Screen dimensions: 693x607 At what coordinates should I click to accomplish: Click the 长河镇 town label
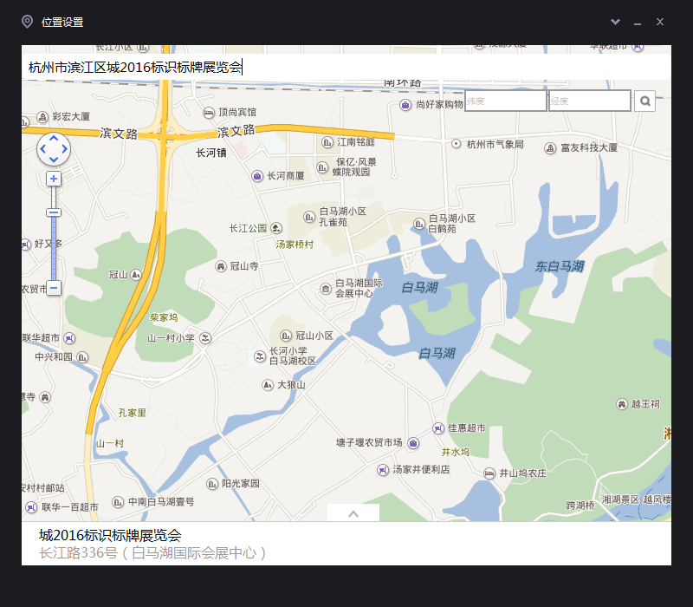coord(211,153)
